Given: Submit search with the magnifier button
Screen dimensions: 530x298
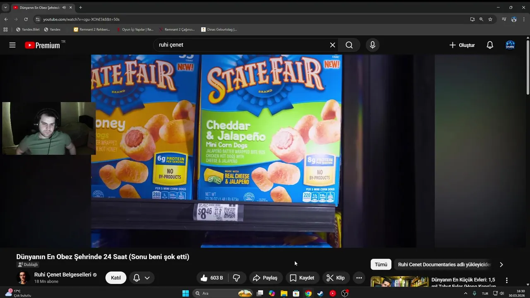Looking at the screenshot, I should (x=349, y=45).
